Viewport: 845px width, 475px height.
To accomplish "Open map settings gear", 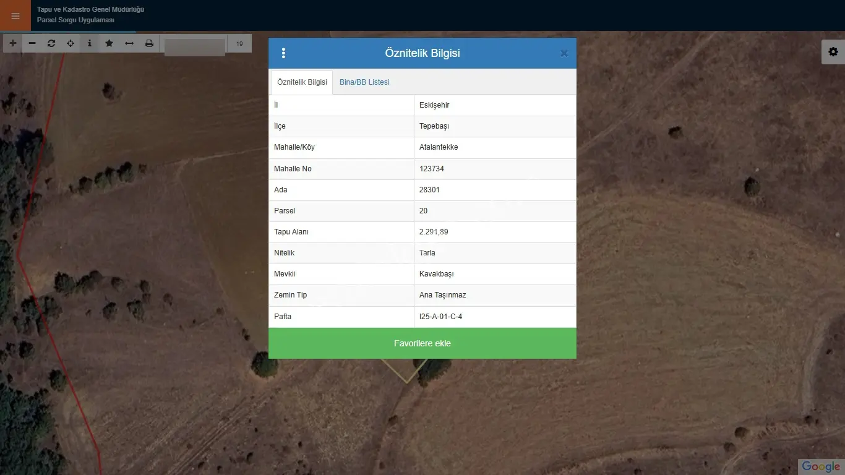I will (x=833, y=52).
